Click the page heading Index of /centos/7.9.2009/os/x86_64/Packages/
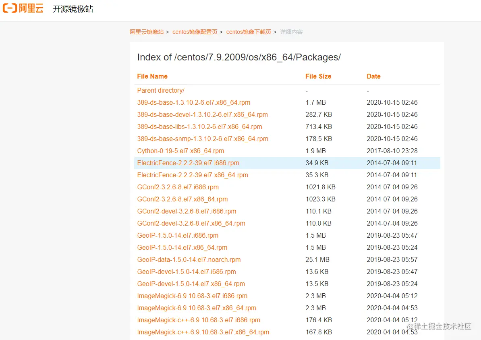 point(239,57)
